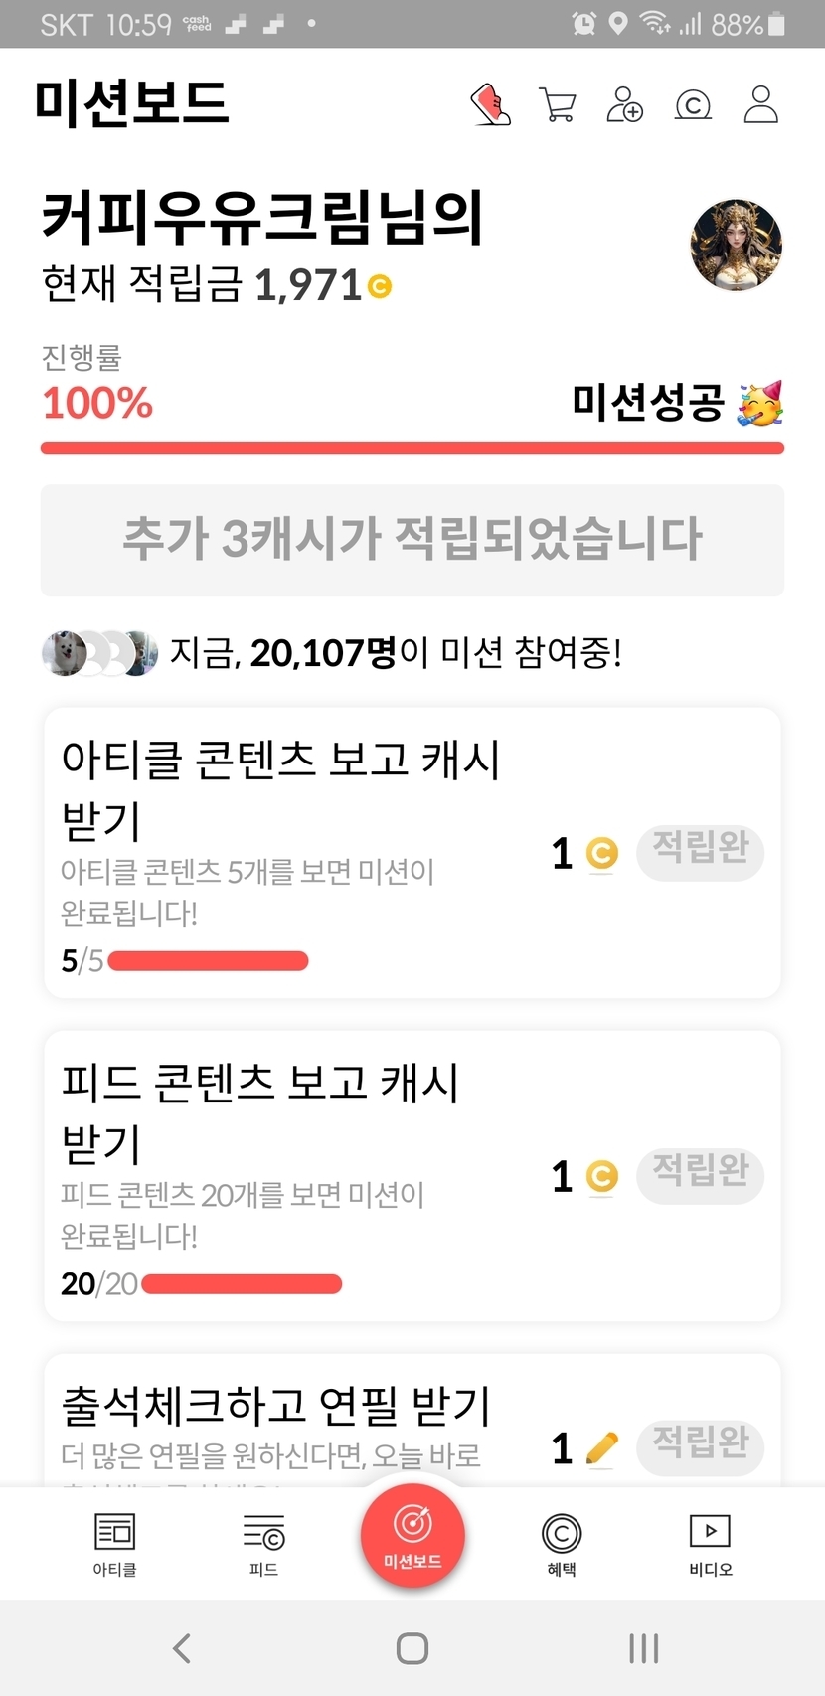
Task: Switch to the 아티클 tab
Action: [x=114, y=1544]
